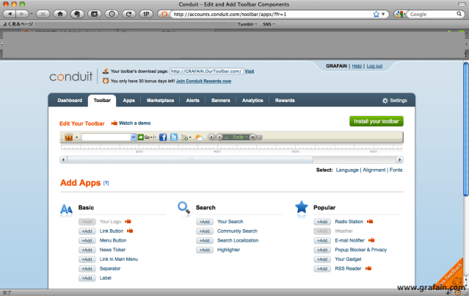Click the video icon next to Your Logo
Screen dimensions: 469x296
tap(128, 221)
